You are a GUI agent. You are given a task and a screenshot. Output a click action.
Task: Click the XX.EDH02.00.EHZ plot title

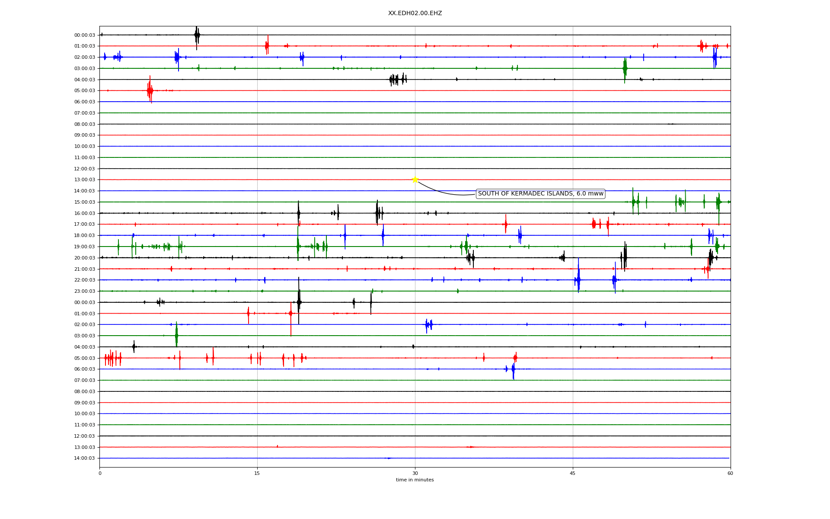[x=415, y=13]
